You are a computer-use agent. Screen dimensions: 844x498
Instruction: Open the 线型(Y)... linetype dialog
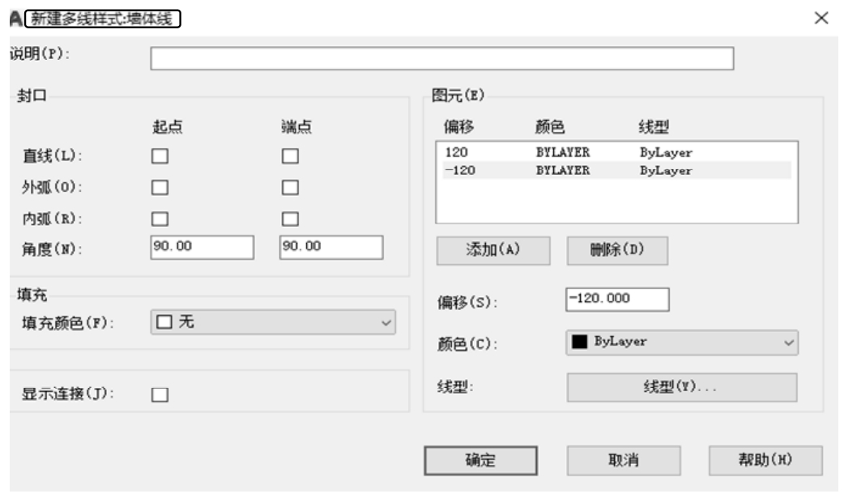pyautogui.click(x=680, y=387)
